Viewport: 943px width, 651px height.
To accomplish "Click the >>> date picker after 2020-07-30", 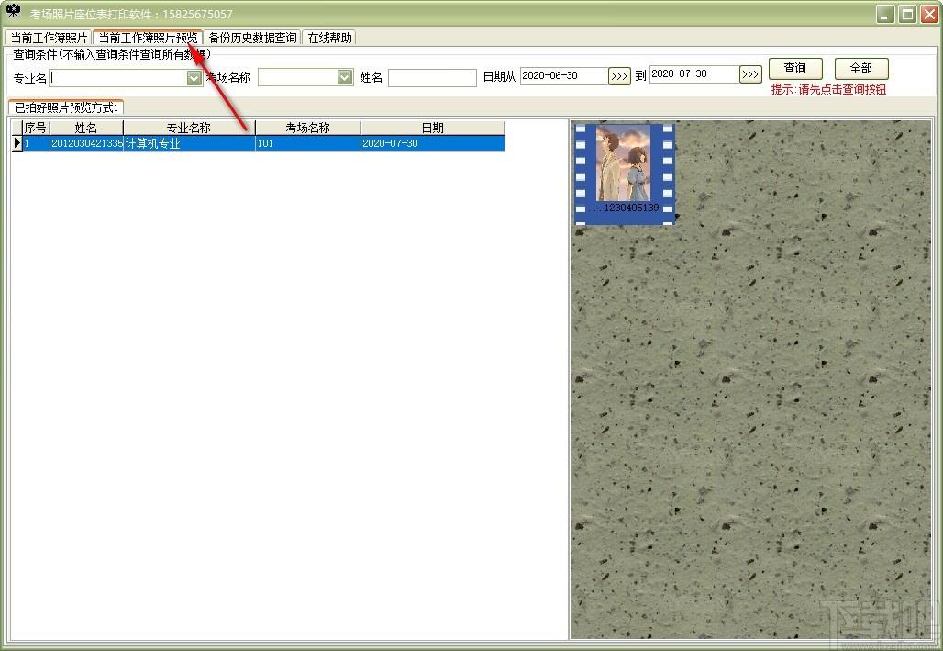I will (x=750, y=74).
